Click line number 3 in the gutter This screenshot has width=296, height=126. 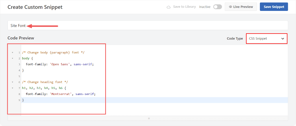(19, 65)
